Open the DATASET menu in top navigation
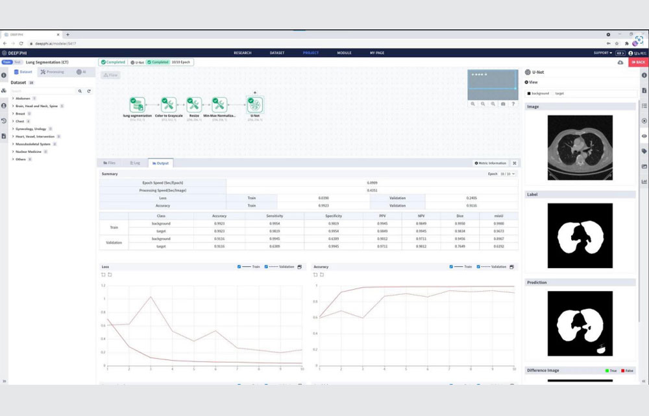Image resolution: width=649 pixels, height=416 pixels. [x=277, y=53]
